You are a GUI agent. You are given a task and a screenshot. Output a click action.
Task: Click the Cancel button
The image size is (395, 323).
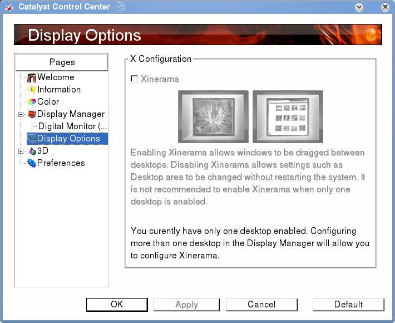coord(261,305)
